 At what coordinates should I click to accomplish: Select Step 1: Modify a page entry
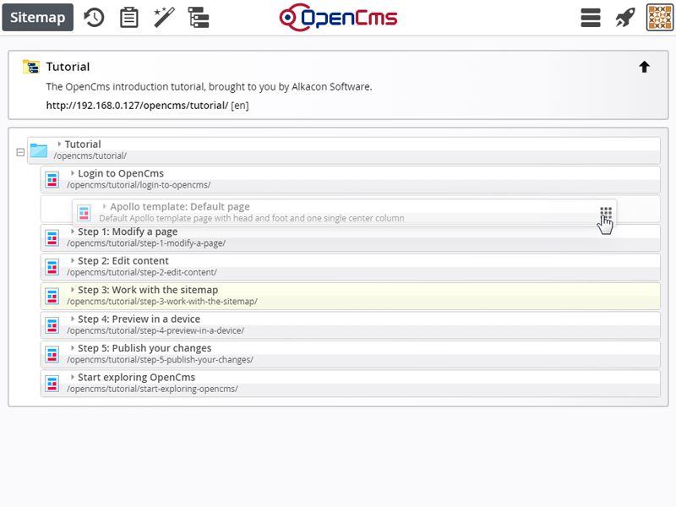click(350, 237)
